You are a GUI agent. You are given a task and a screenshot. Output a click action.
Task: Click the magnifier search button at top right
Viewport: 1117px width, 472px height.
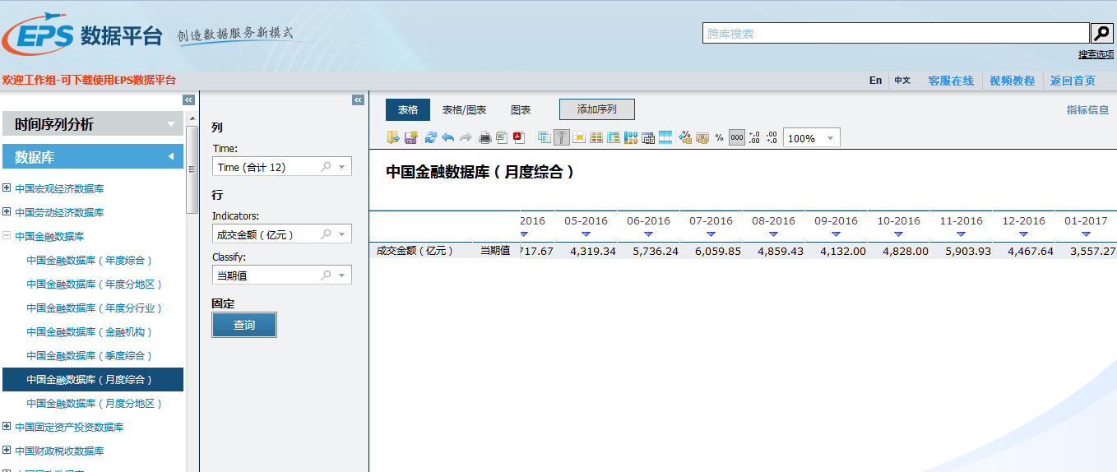(x=1102, y=33)
